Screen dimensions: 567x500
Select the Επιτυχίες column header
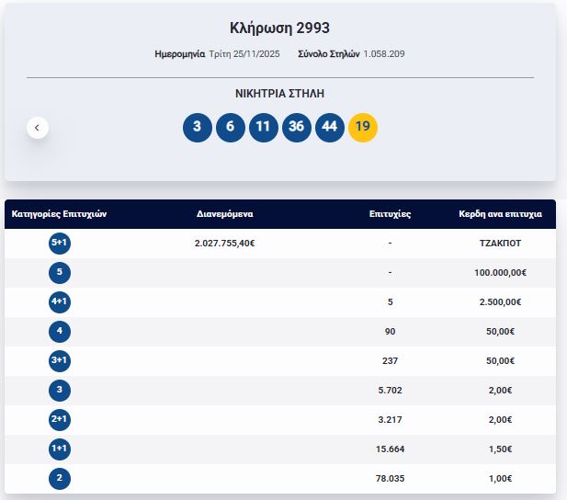tap(390, 214)
